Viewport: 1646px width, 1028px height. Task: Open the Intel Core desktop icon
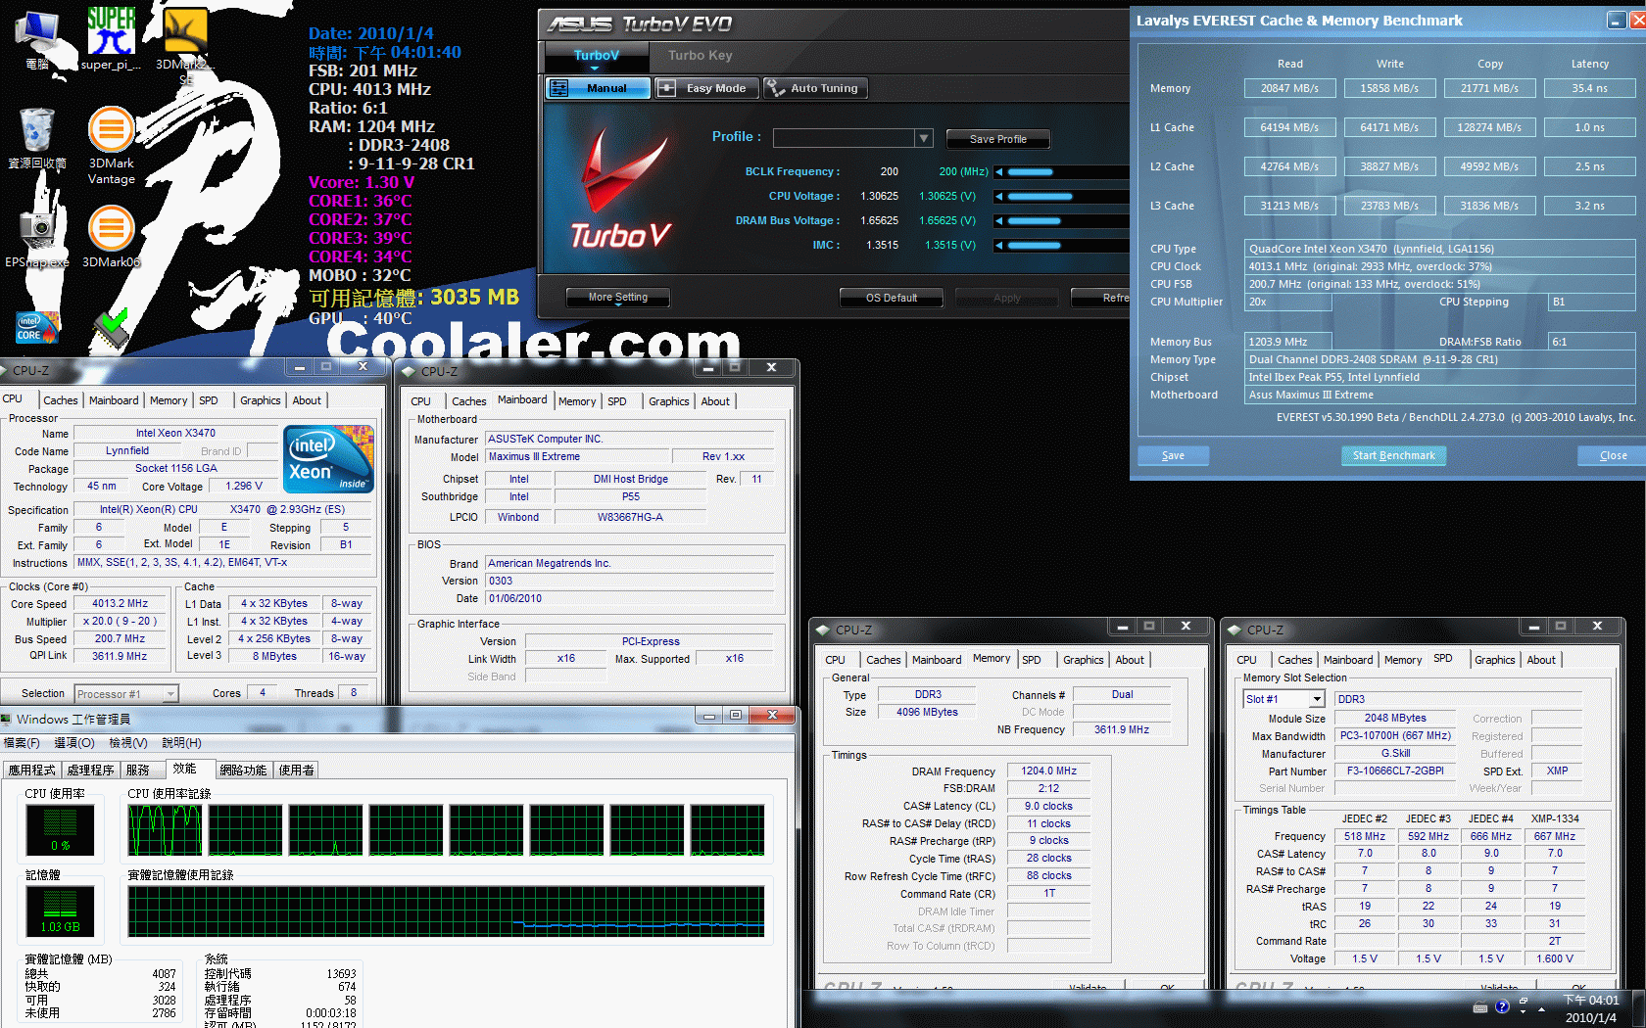click(x=37, y=327)
